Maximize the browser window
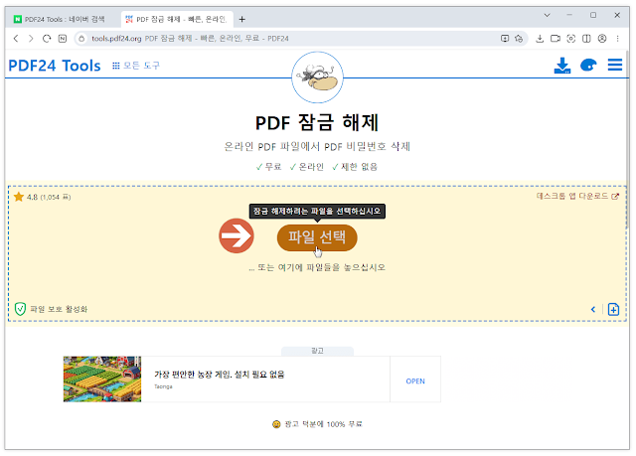This screenshot has width=636, height=456. tap(593, 15)
